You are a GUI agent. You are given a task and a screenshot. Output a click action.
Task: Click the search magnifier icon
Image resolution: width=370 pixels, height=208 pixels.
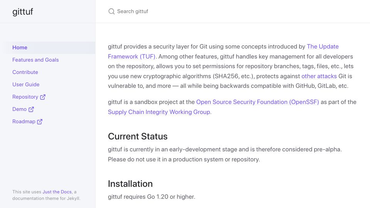tap(111, 11)
